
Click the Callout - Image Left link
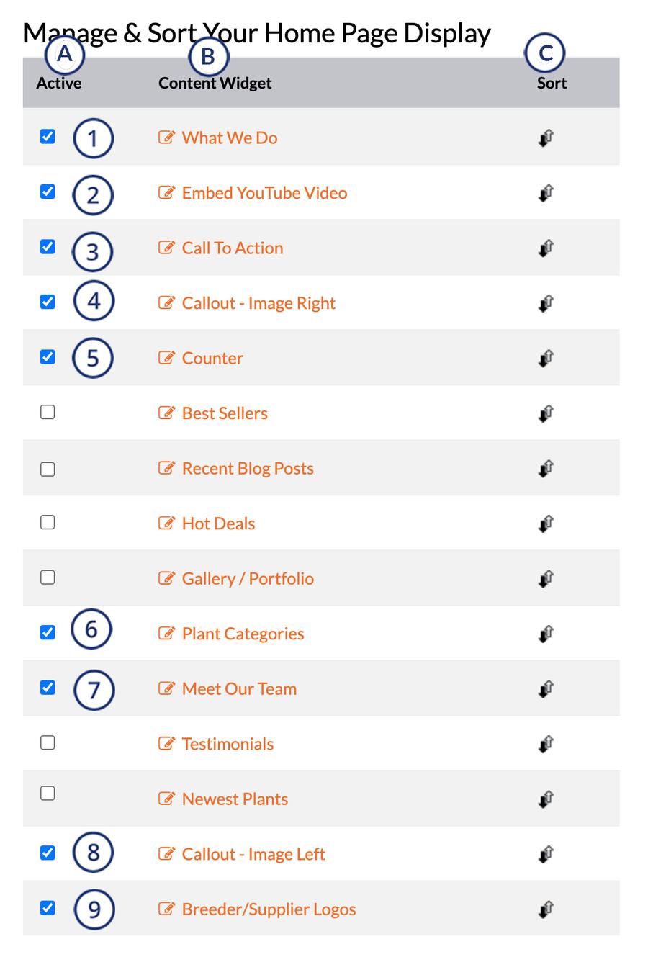253,854
